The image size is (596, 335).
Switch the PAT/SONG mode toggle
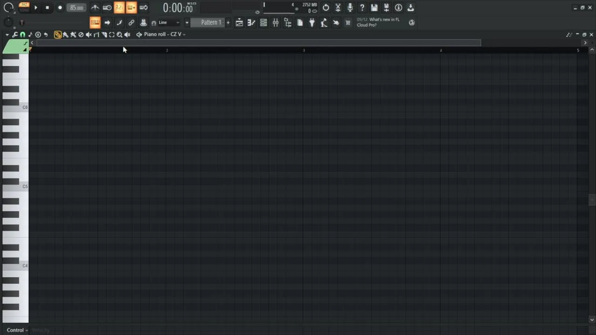click(x=24, y=7)
